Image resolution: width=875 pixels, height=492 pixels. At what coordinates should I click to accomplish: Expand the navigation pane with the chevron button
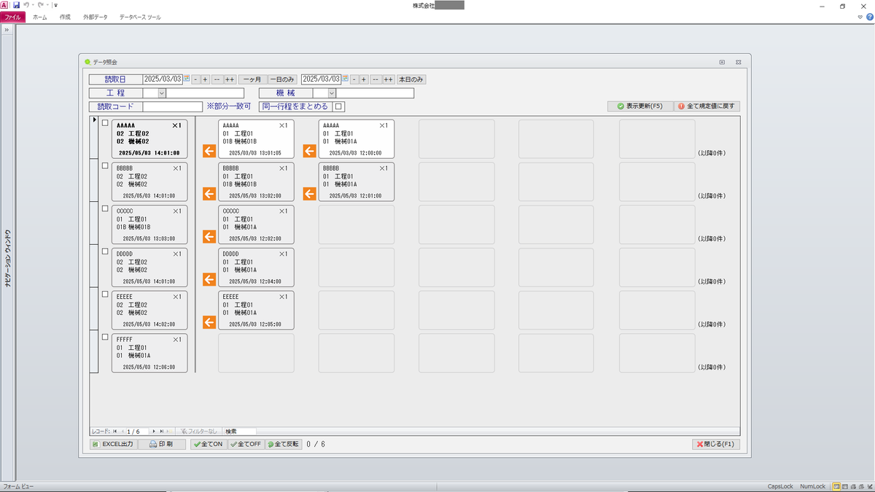point(6,30)
